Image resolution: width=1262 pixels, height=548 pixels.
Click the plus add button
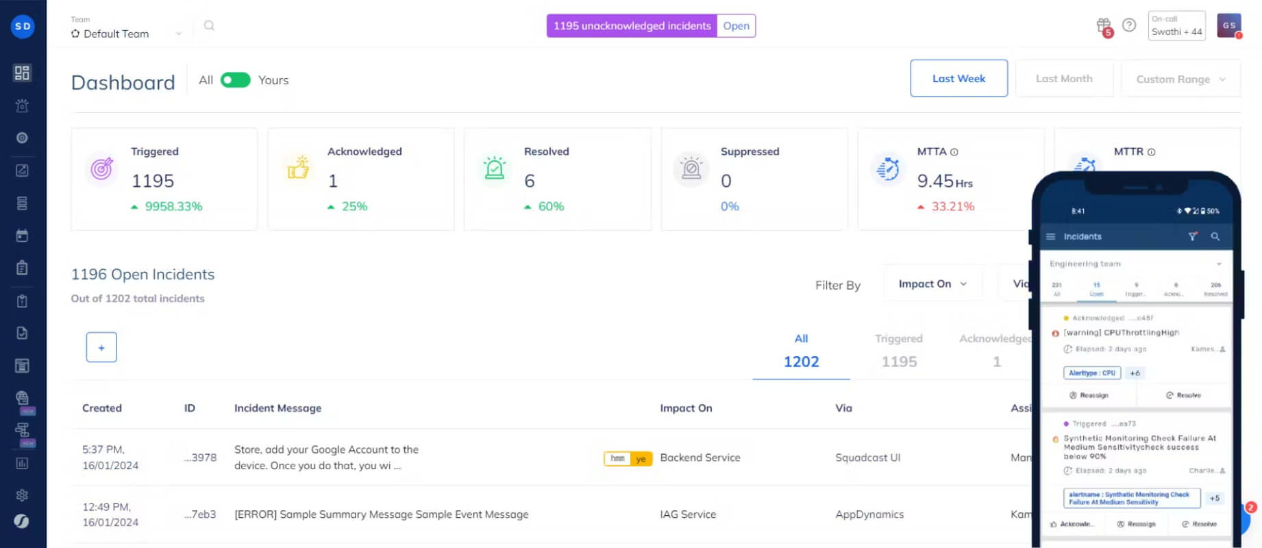(x=101, y=347)
